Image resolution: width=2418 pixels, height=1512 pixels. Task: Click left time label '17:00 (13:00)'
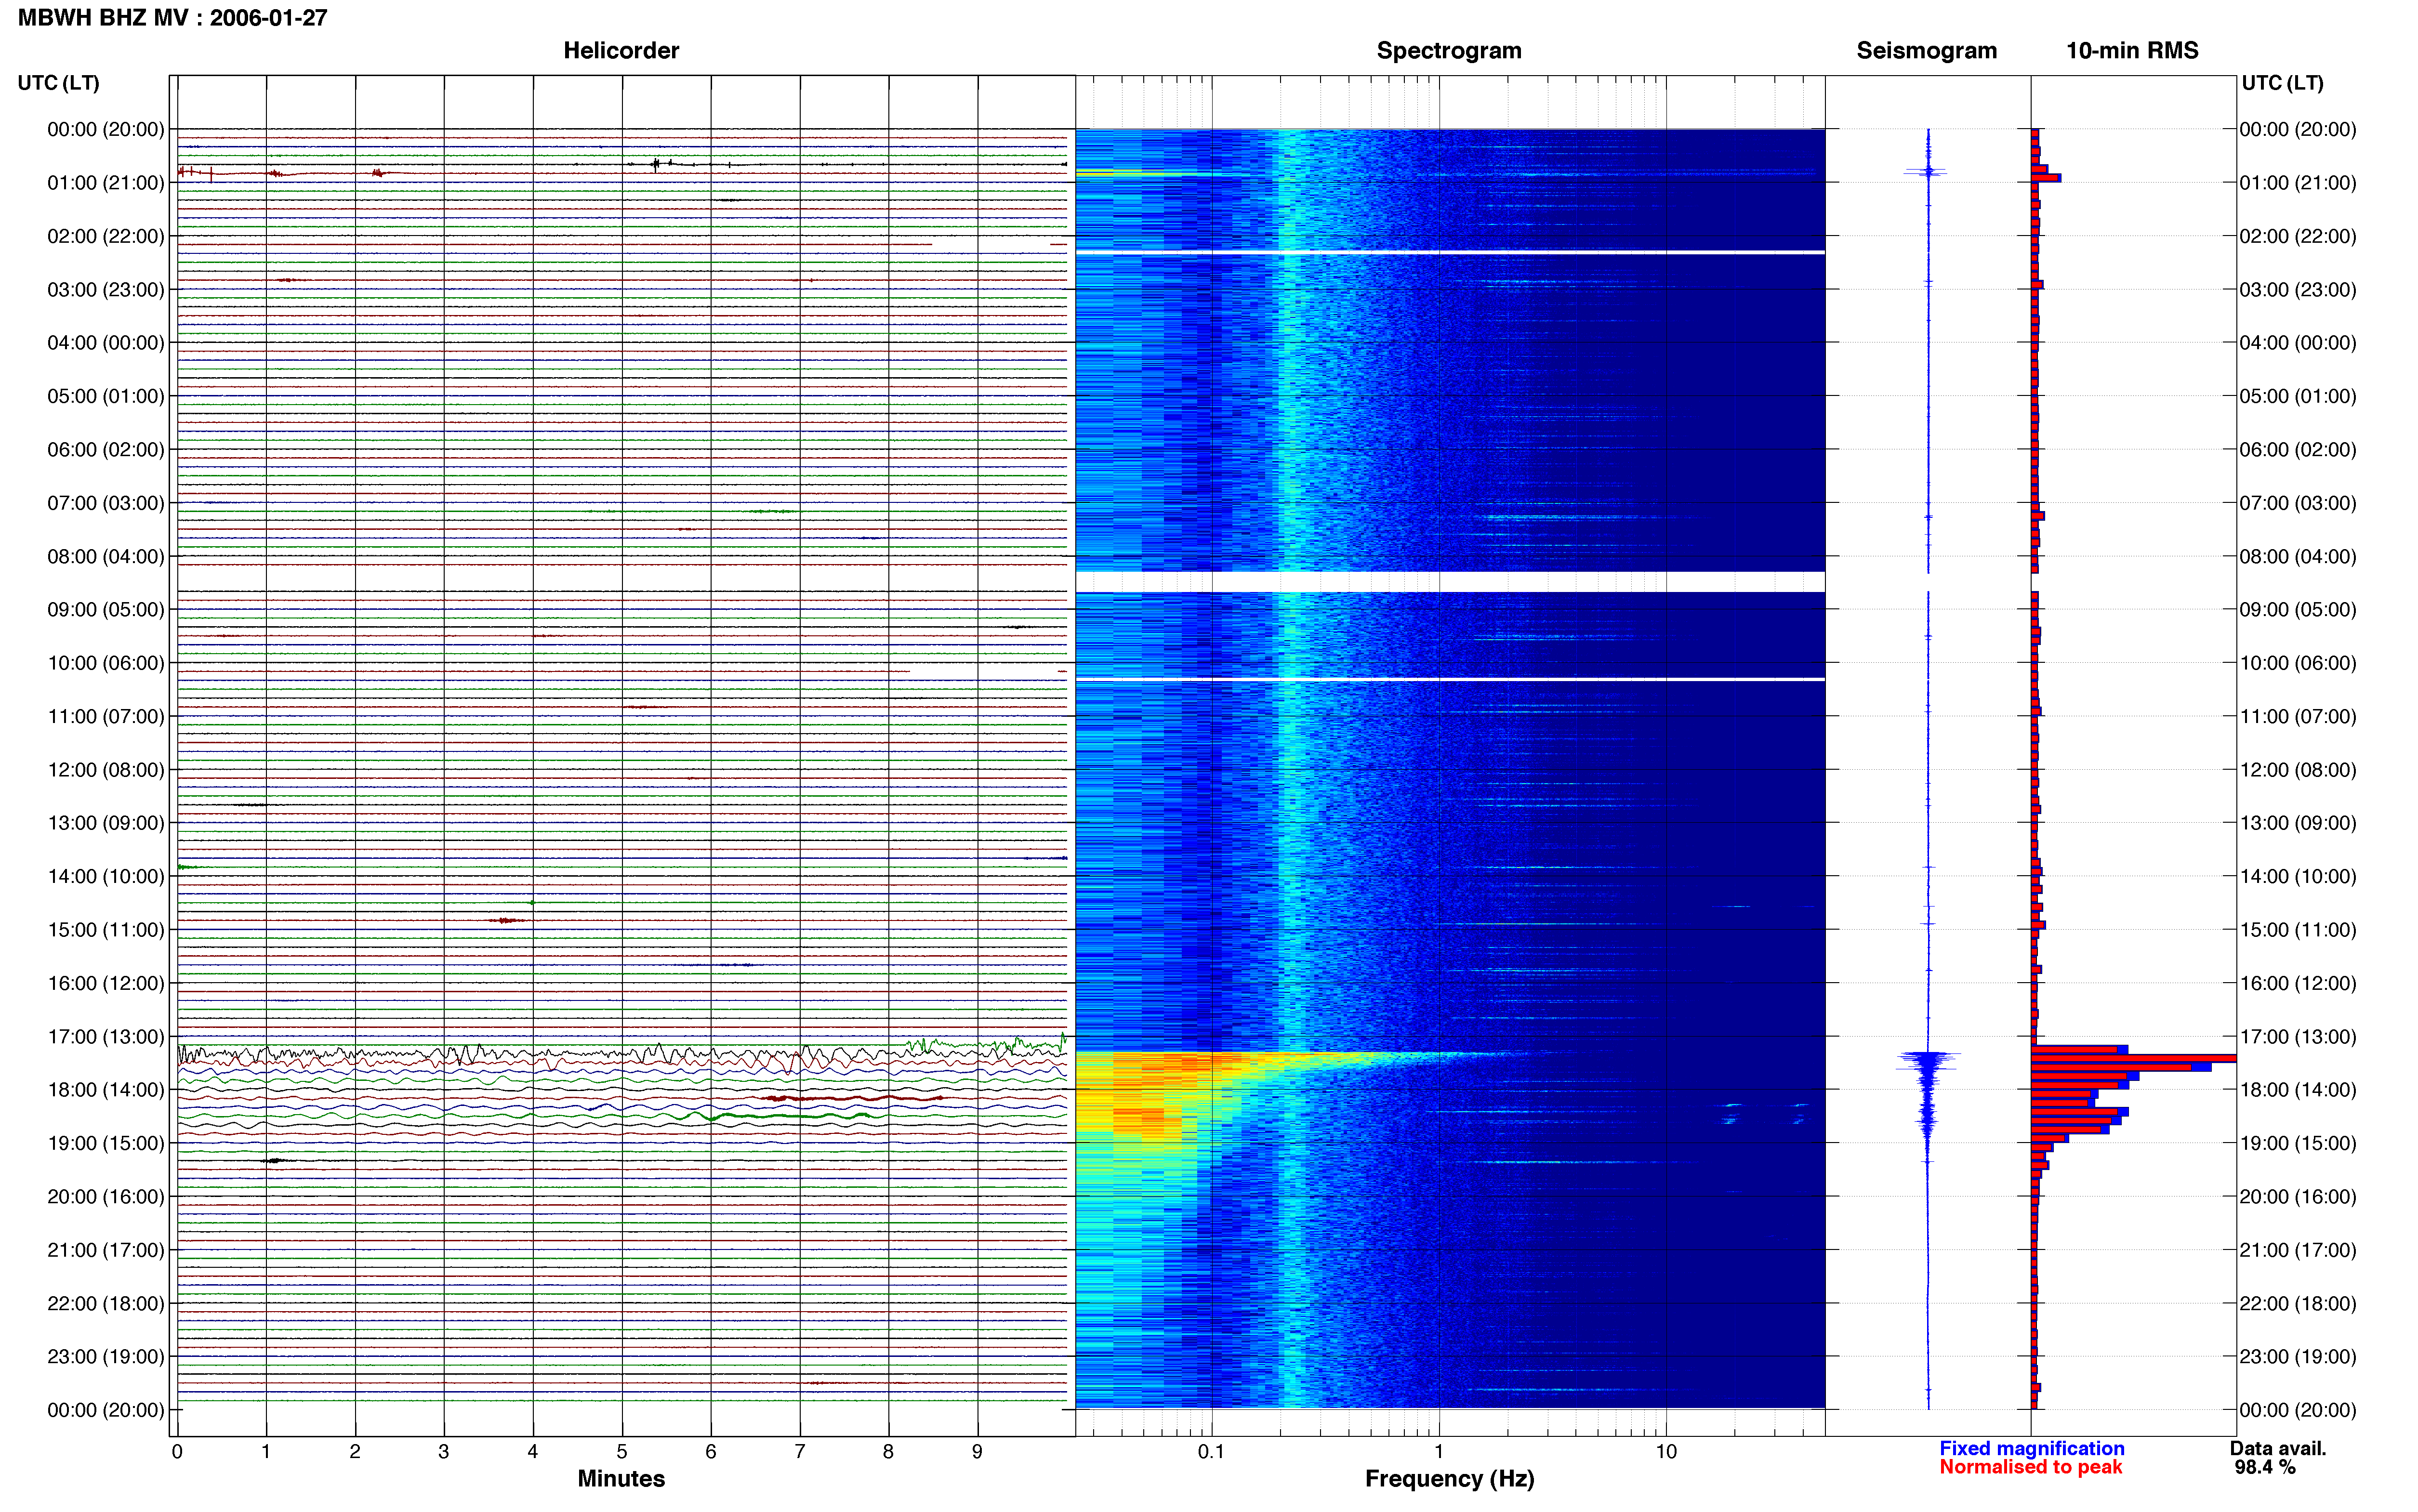tap(106, 1037)
